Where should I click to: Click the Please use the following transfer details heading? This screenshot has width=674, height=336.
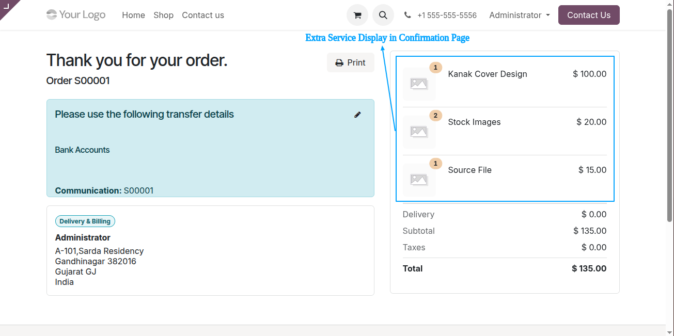(x=145, y=114)
